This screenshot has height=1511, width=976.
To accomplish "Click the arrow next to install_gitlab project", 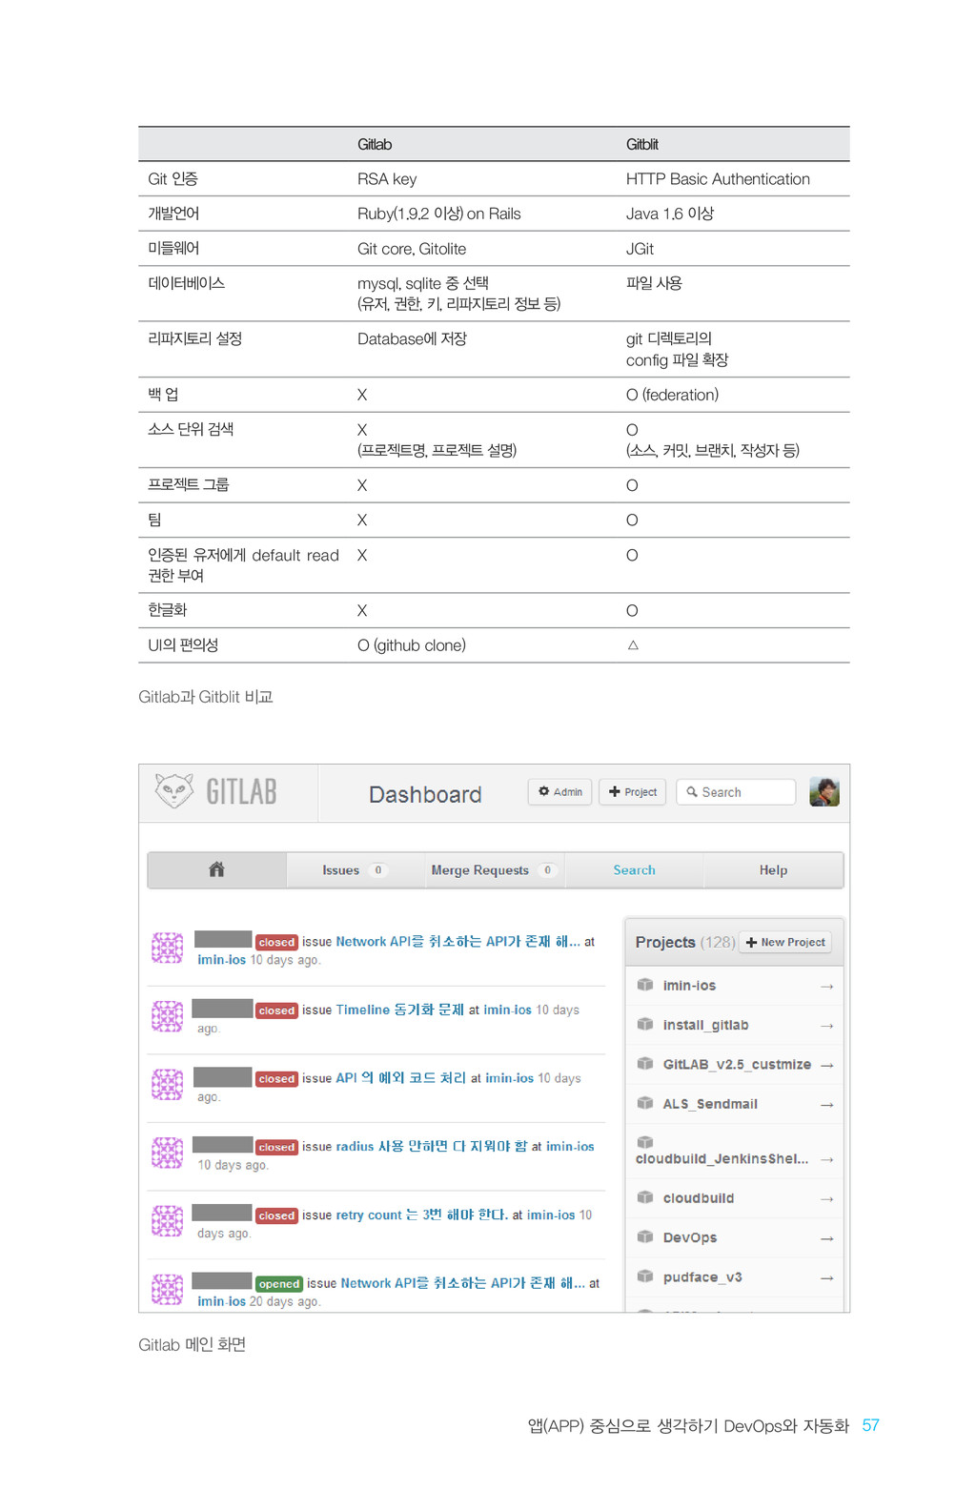I will click(x=826, y=1026).
